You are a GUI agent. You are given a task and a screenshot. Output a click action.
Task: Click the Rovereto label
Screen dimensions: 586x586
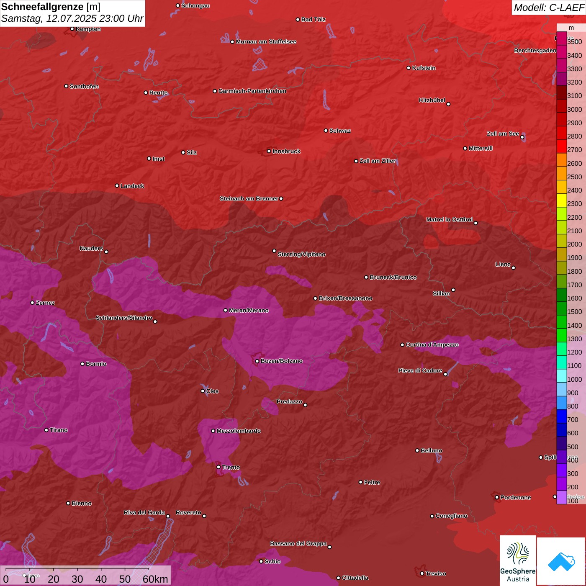coord(188,512)
